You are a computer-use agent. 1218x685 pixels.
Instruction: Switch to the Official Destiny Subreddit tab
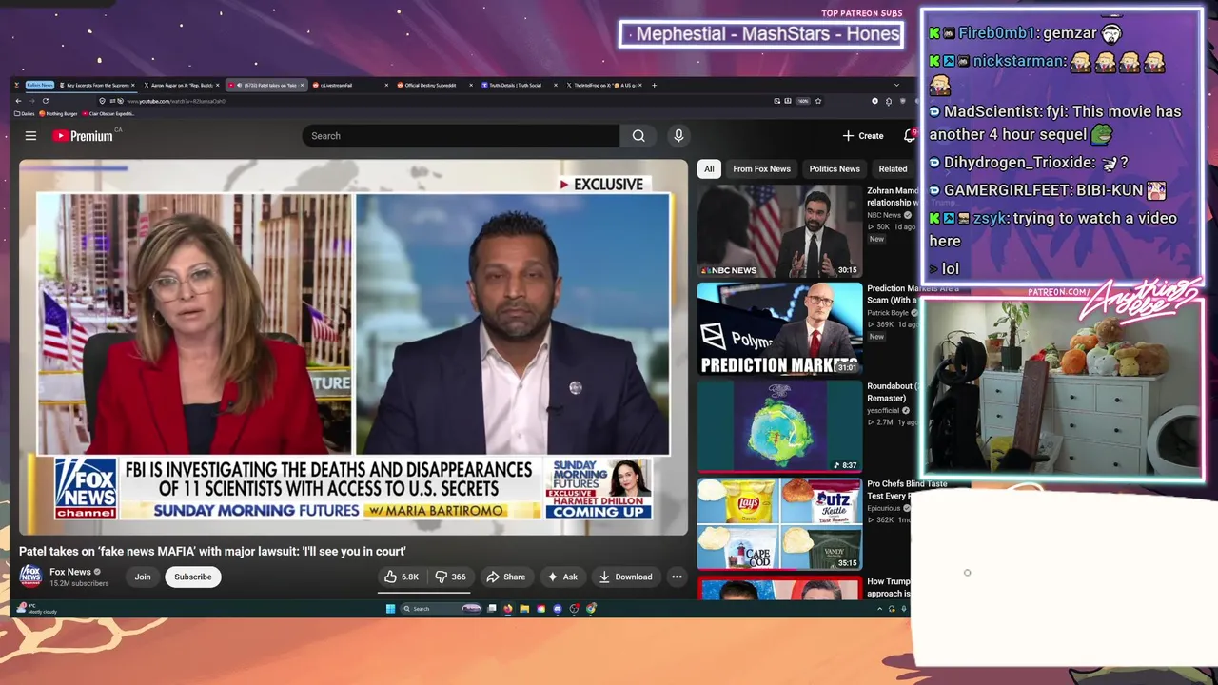(x=430, y=85)
